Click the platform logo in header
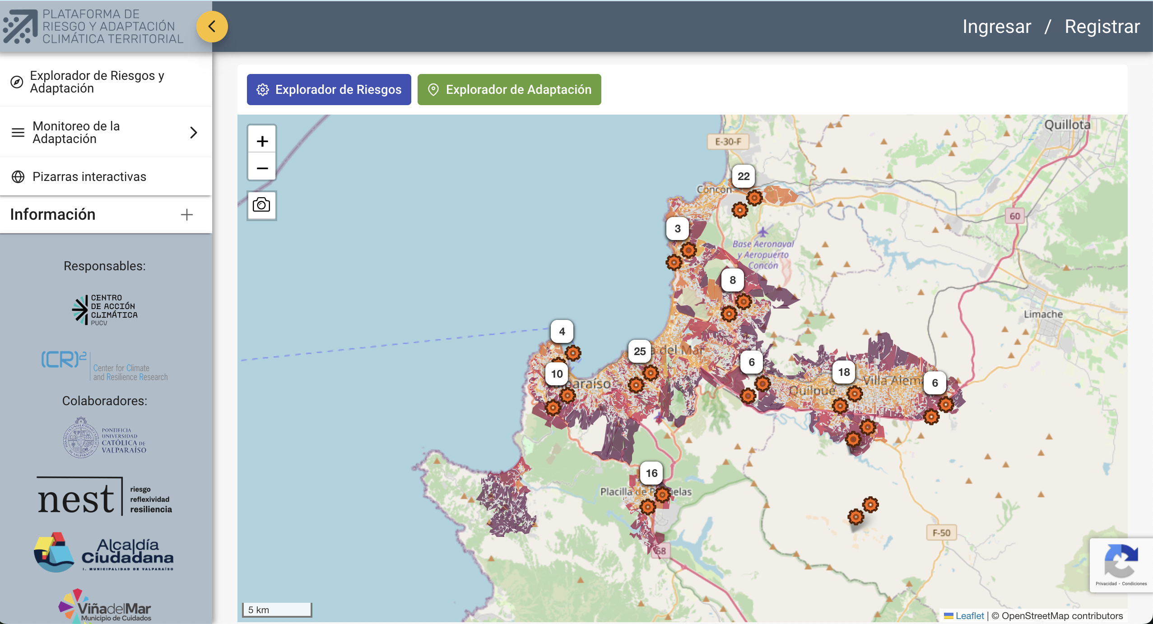The image size is (1153, 624). pyautogui.click(x=21, y=27)
